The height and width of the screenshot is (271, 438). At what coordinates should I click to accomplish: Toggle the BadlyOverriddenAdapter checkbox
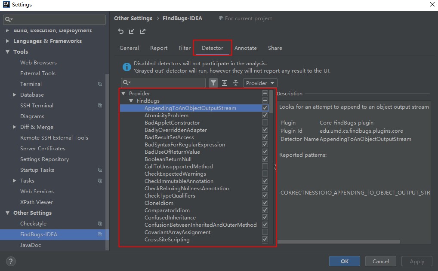coord(265,130)
